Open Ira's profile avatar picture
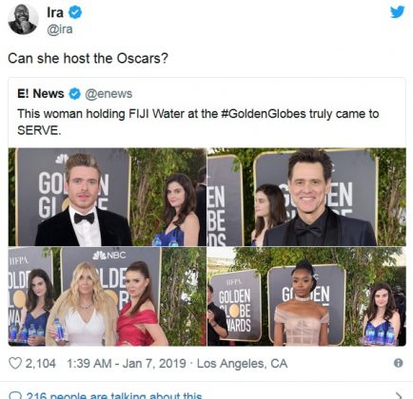Viewport: 413px width, 399px height. point(23,19)
